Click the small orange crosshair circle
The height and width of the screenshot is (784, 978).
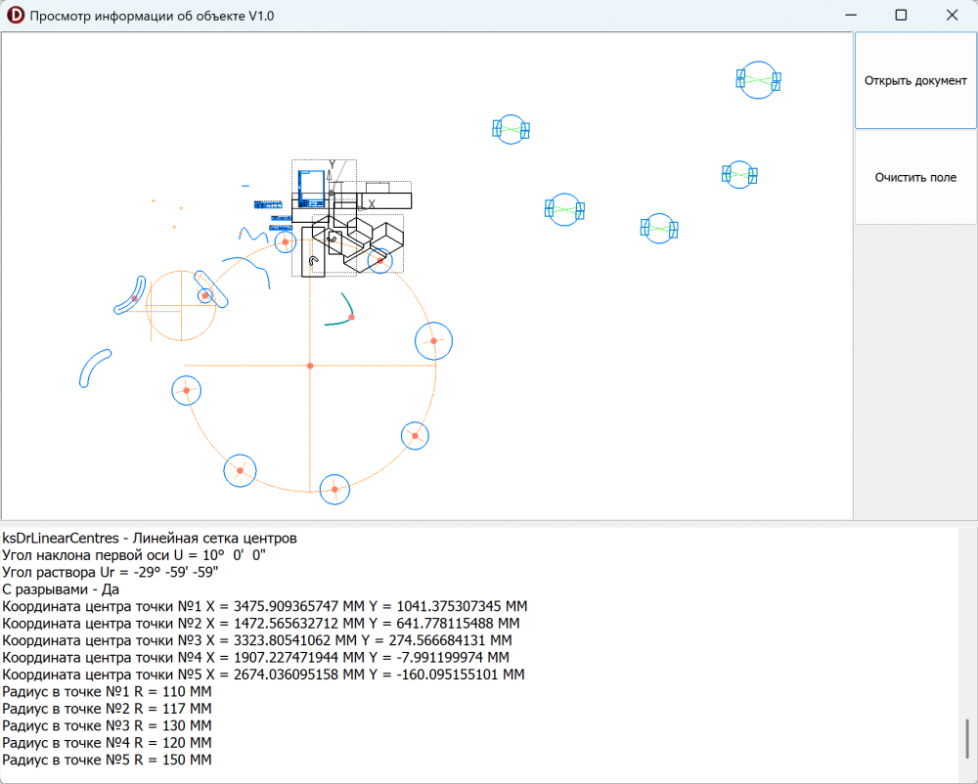click(x=180, y=305)
